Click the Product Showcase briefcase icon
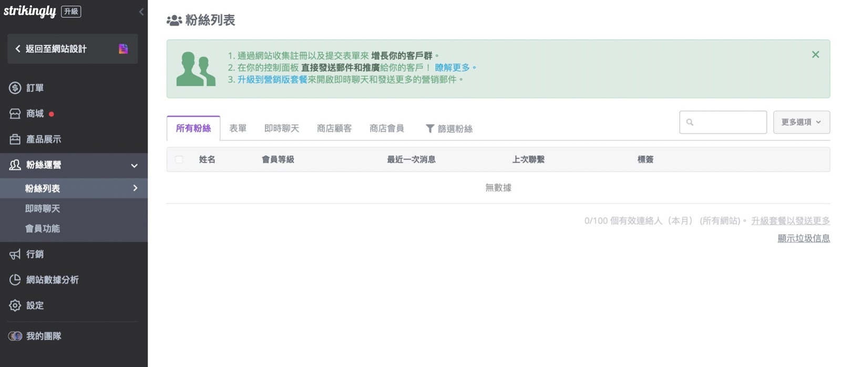The width and height of the screenshot is (841, 367). click(x=15, y=139)
